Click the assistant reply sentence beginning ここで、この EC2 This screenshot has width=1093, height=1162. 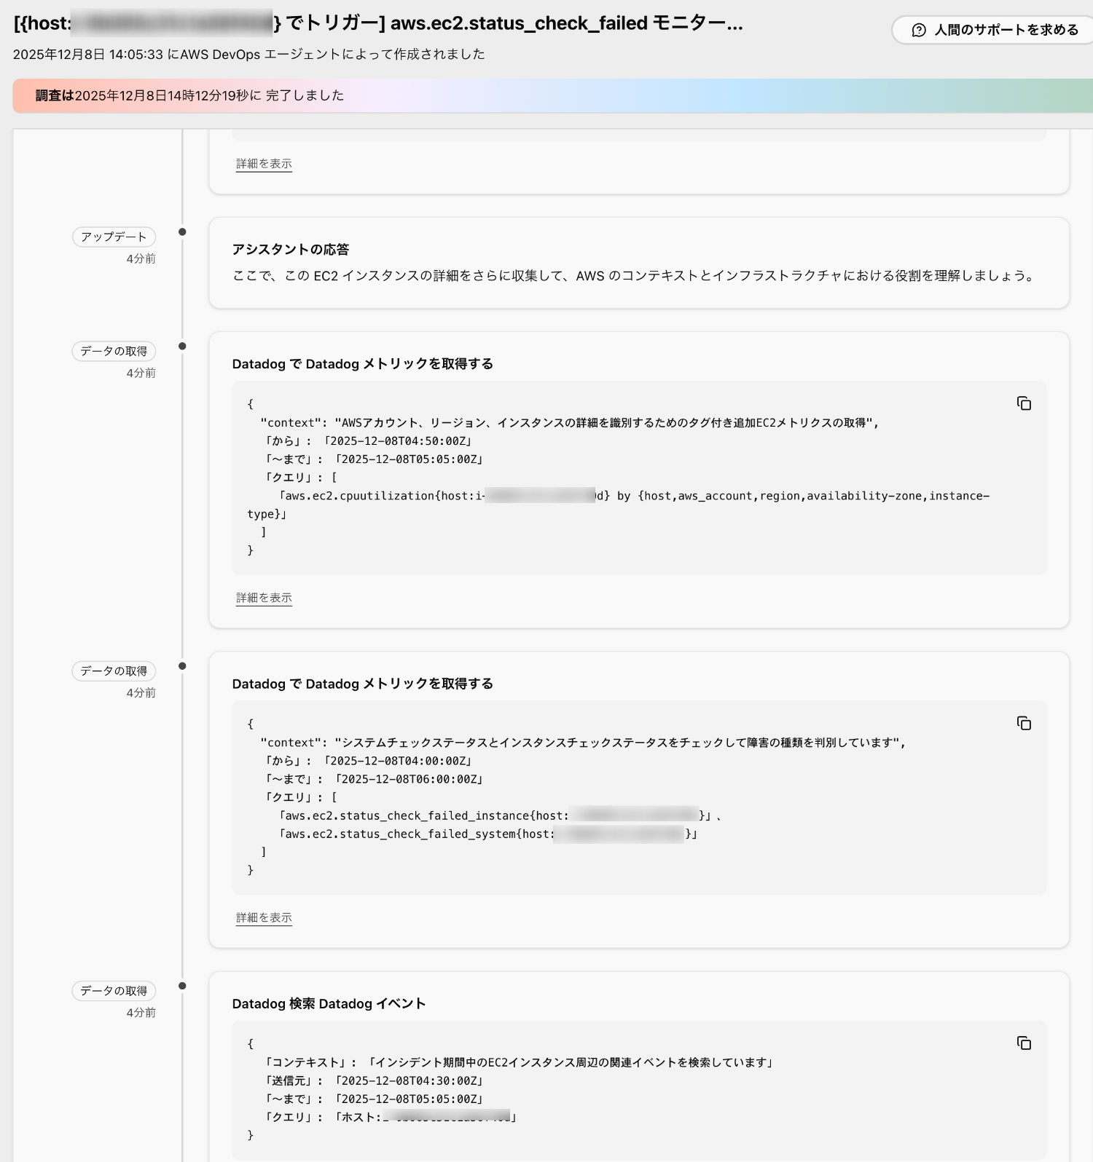635,276
